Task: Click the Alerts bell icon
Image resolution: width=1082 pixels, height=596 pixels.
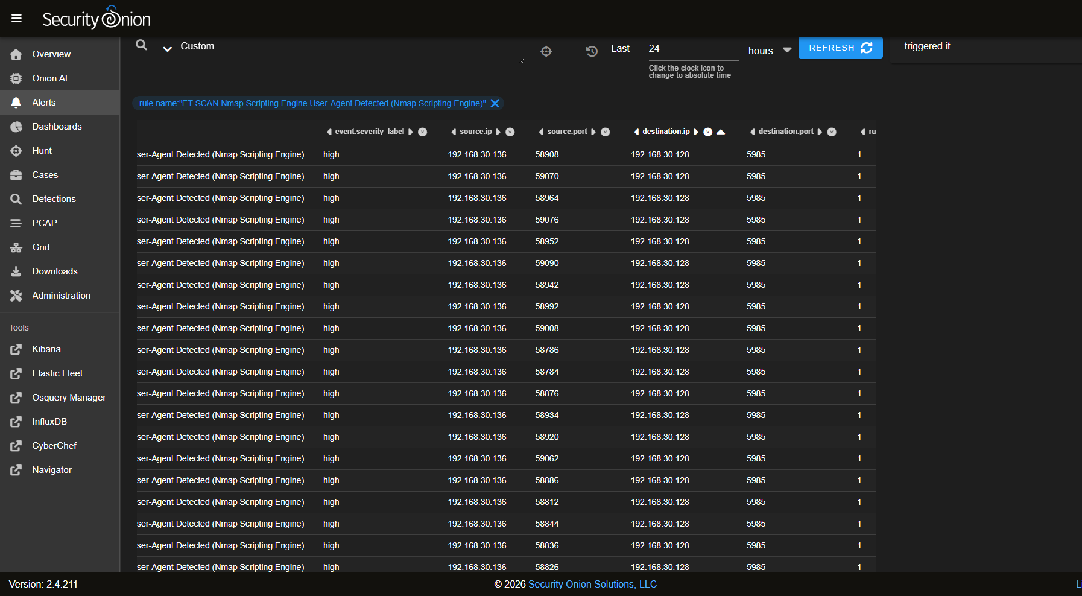Action: [x=16, y=103]
